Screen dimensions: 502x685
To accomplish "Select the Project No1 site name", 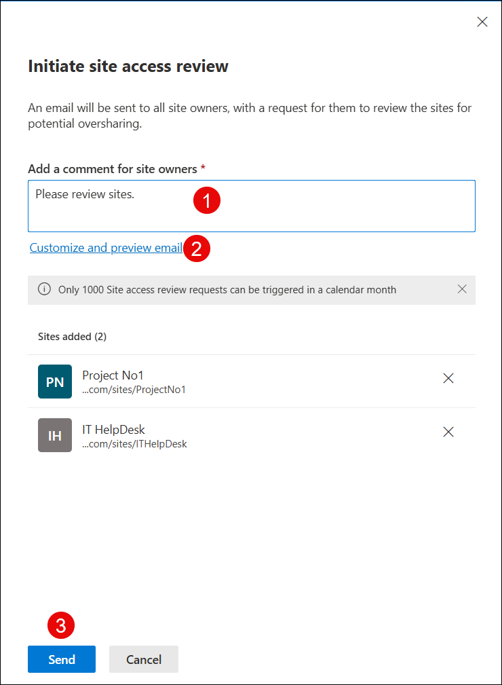I will point(113,375).
